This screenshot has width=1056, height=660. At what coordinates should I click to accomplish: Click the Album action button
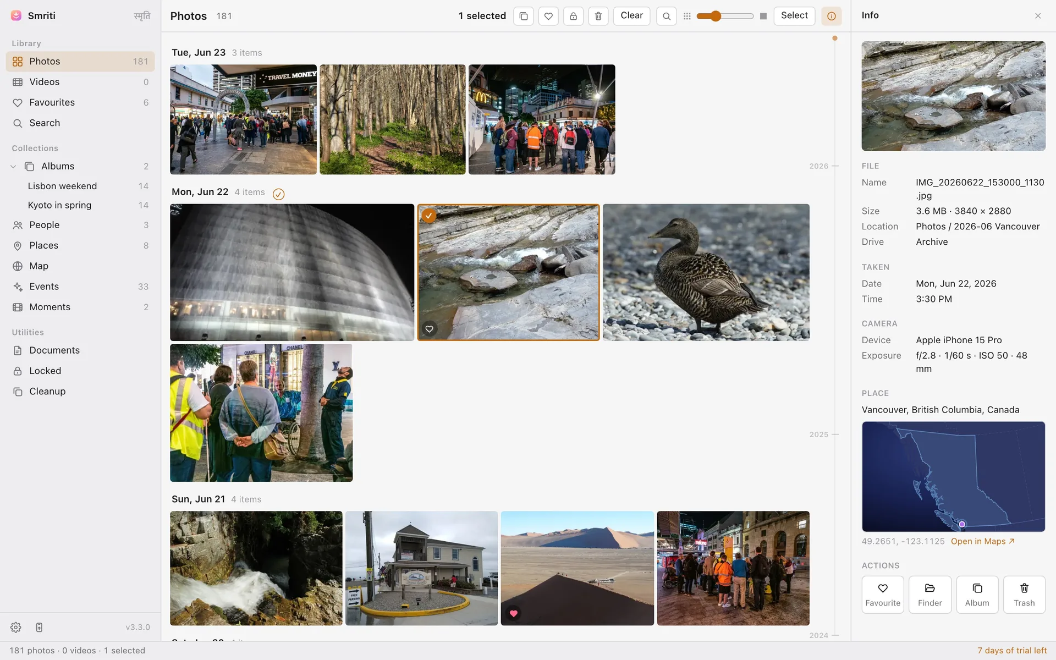point(977,595)
